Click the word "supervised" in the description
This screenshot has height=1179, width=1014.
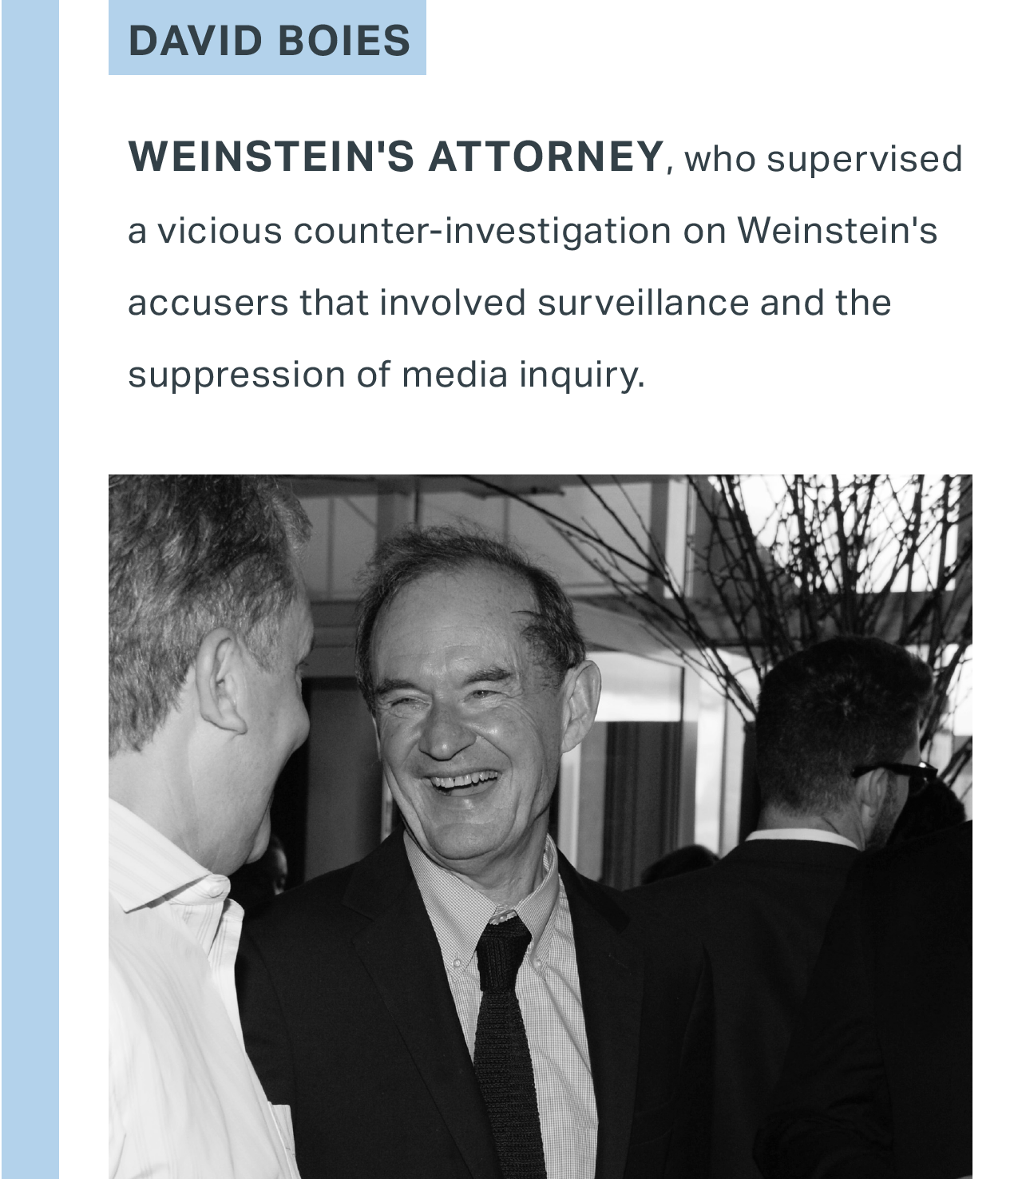click(865, 159)
